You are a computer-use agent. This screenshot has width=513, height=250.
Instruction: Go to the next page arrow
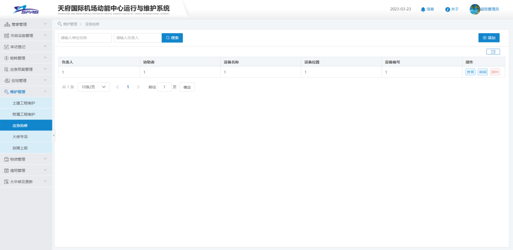pos(138,87)
